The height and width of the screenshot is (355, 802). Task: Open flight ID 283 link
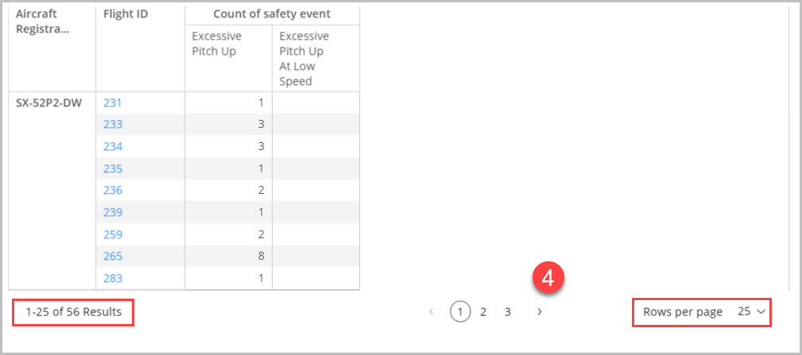pyautogui.click(x=113, y=279)
